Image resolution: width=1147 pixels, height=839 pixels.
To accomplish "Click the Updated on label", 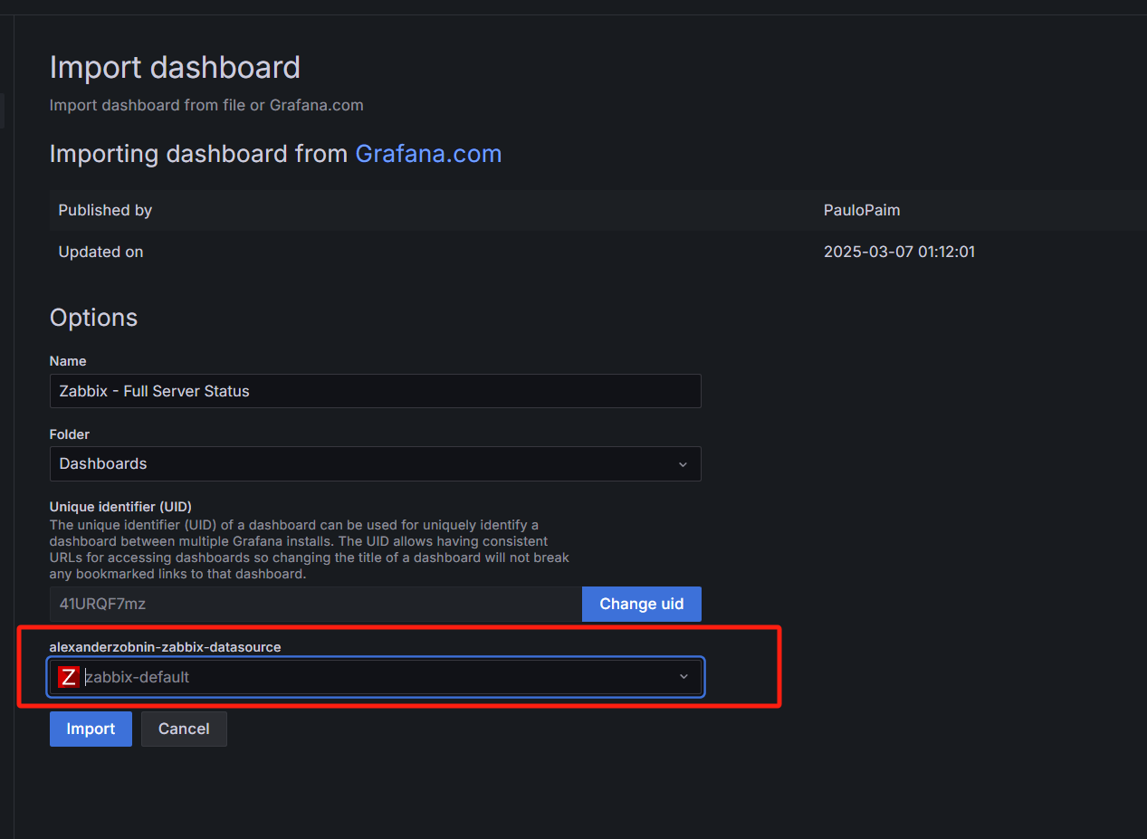I will point(100,252).
